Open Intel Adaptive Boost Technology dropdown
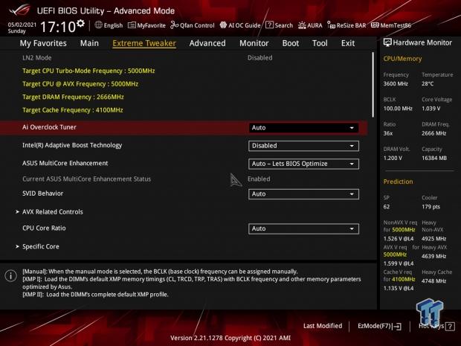This screenshot has width=461, height=346. 303,146
